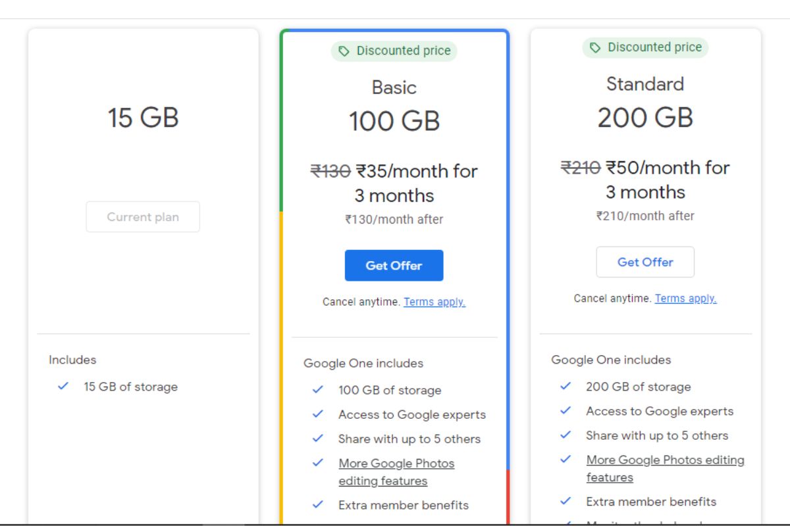790x526 pixels.
Task: Click the tag icon on Standard's Discounted price badge
Action: pyautogui.click(x=596, y=47)
